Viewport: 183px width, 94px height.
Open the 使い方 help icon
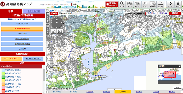coord(178,4)
